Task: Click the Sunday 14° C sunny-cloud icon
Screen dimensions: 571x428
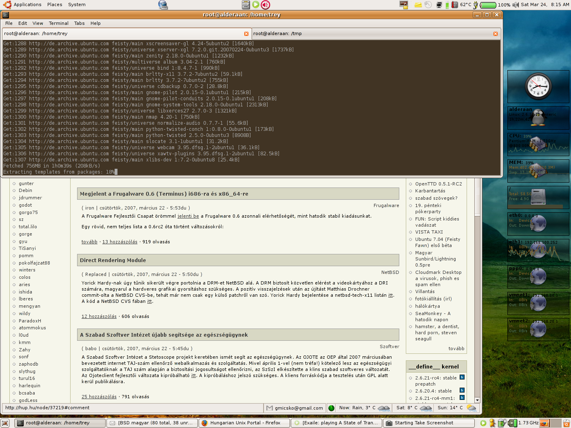Action: 471,408
